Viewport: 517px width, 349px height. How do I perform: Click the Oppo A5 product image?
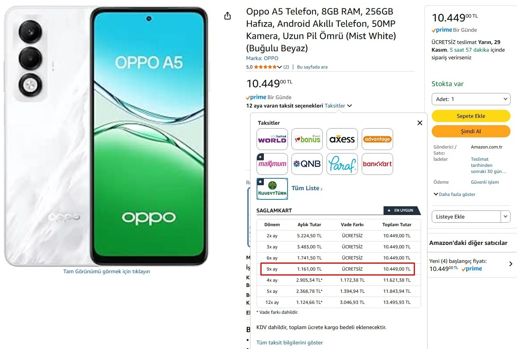106,136
